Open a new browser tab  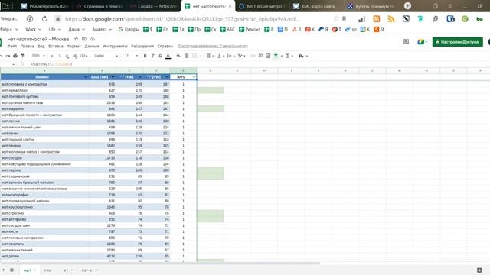[x=407, y=5]
